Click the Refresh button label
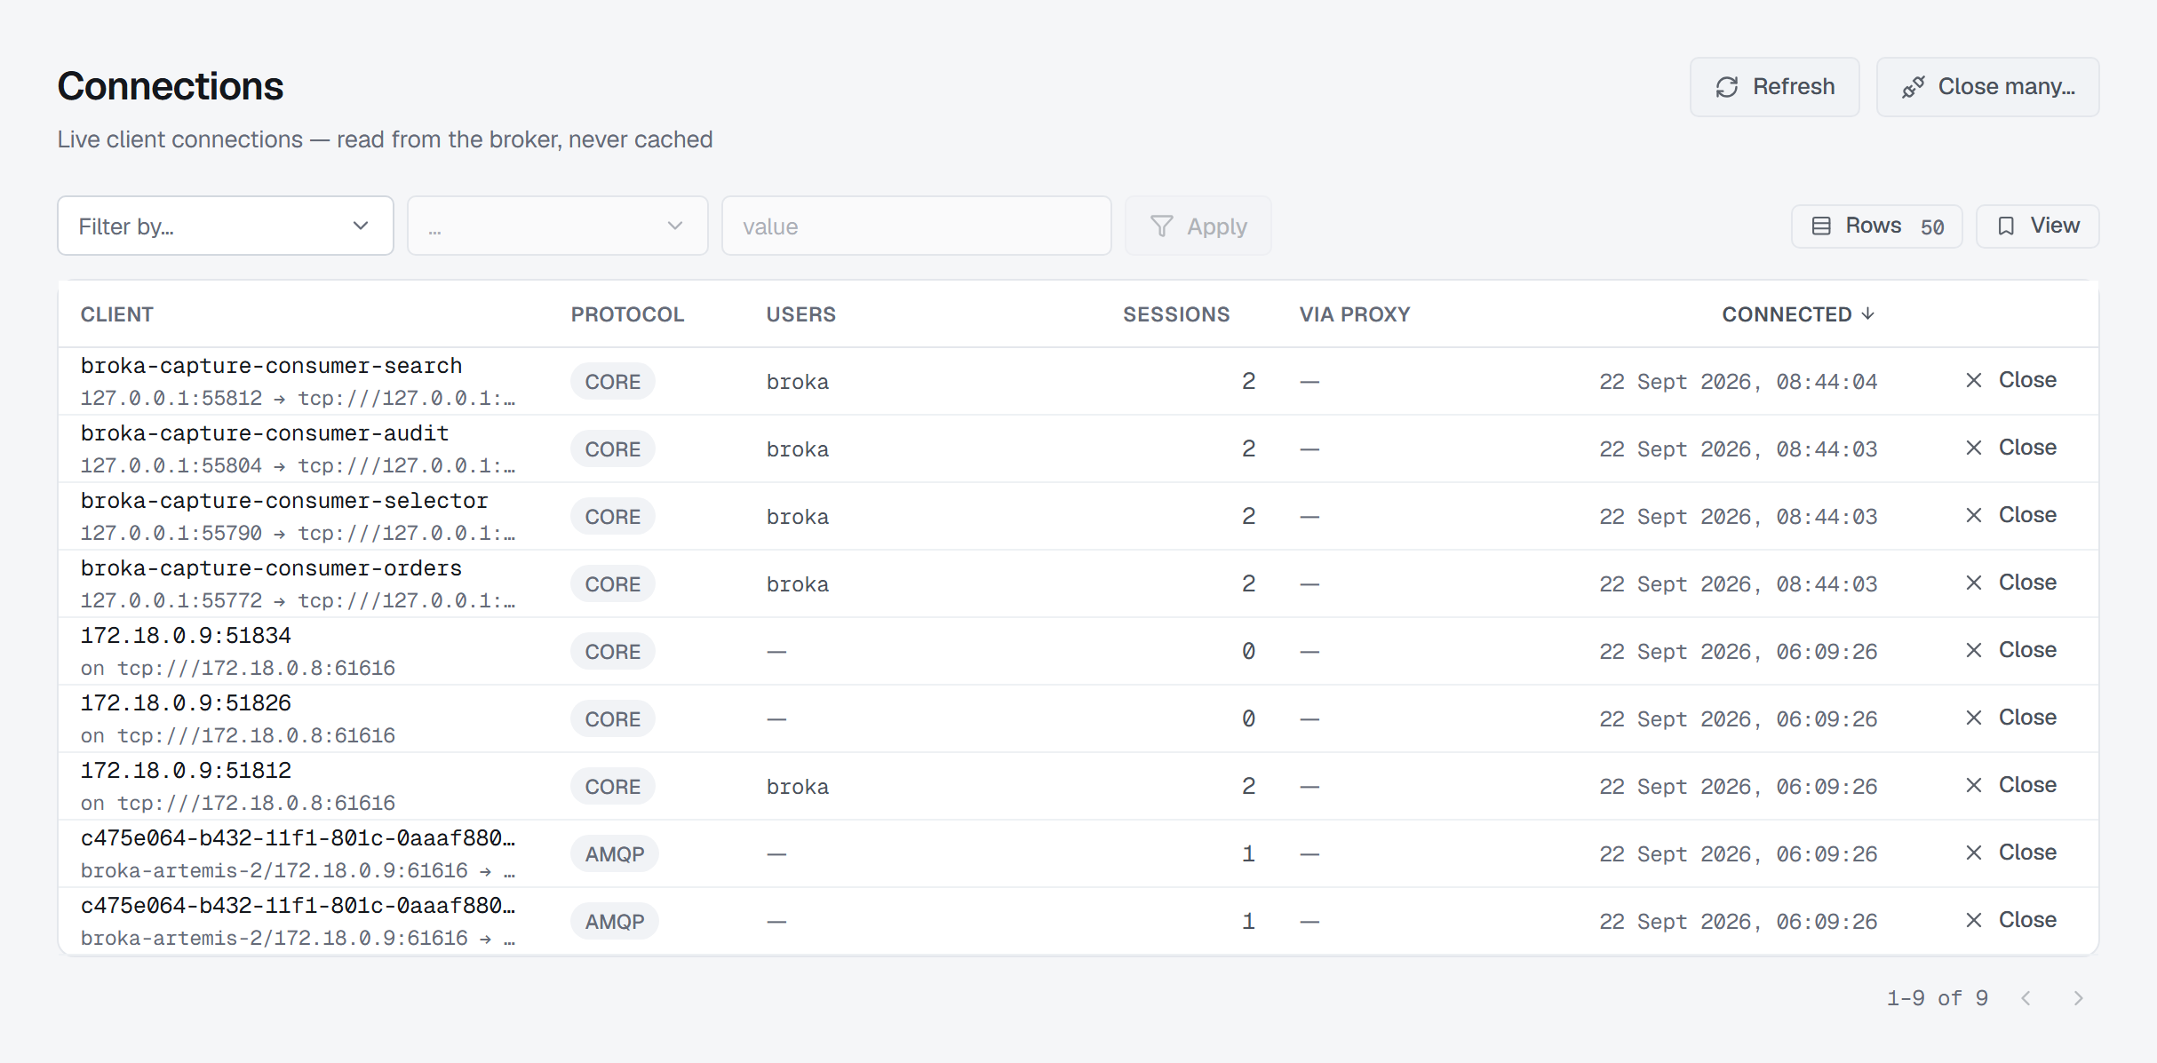Viewport: 2157px width, 1063px height. pyautogui.click(x=1794, y=87)
